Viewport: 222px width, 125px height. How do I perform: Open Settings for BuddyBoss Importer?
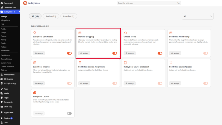coord(39,83)
